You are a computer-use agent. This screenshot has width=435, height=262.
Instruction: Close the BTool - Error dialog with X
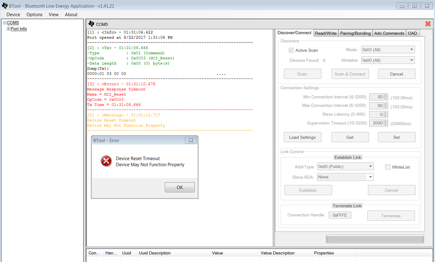pyautogui.click(x=191, y=140)
